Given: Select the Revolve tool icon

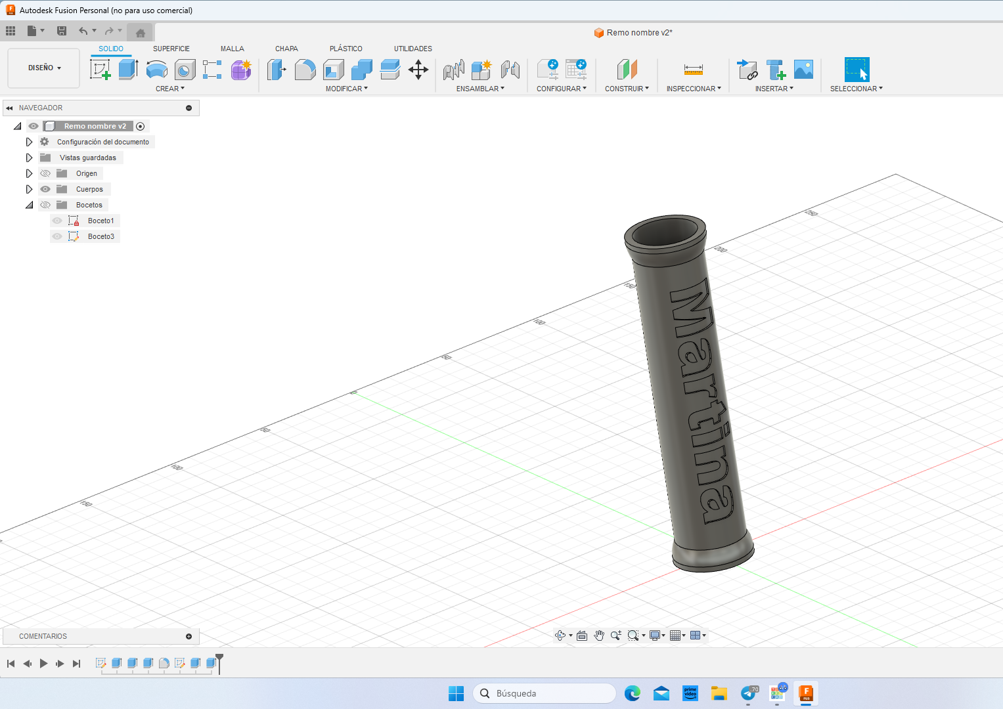Looking at the screenshot, I should pos(156,70).
